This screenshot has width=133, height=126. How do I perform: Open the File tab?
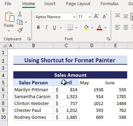click(x=8, y=4)
